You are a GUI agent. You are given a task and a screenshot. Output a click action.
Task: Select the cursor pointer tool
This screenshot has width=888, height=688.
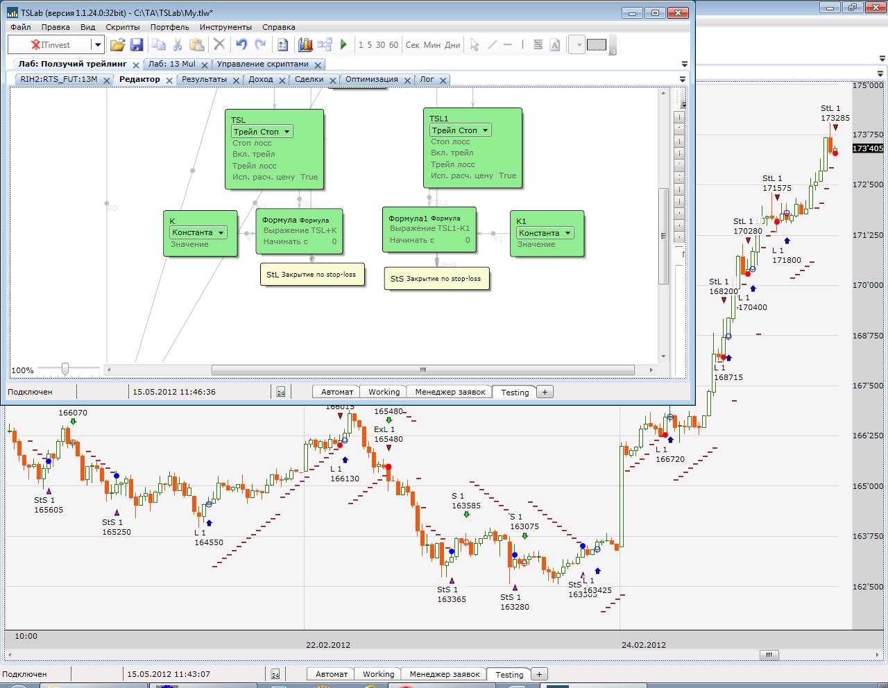click(x=475, y=45)
